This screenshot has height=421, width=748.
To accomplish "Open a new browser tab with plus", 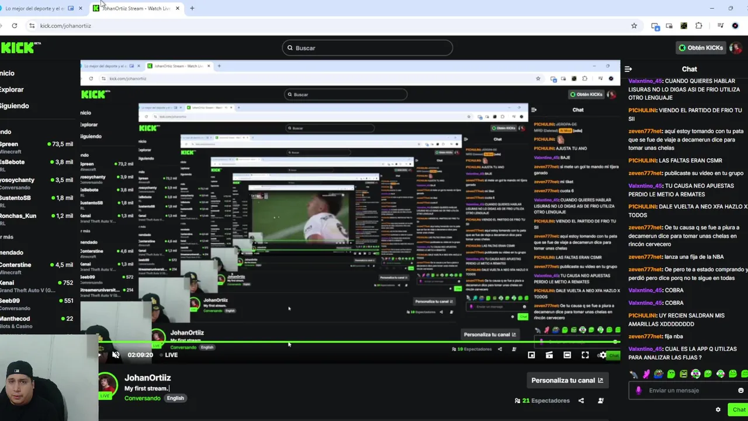I will (192, 8).
